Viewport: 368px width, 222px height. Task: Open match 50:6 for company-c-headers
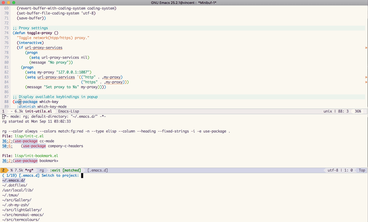coord(7,146)
